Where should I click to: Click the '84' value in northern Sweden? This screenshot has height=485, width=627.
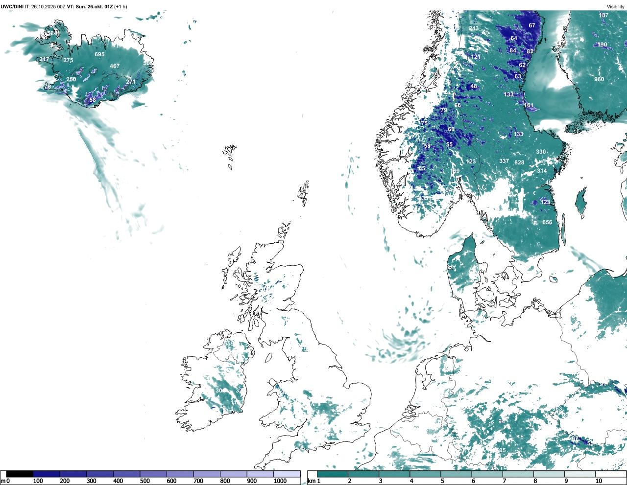(513, 50)
